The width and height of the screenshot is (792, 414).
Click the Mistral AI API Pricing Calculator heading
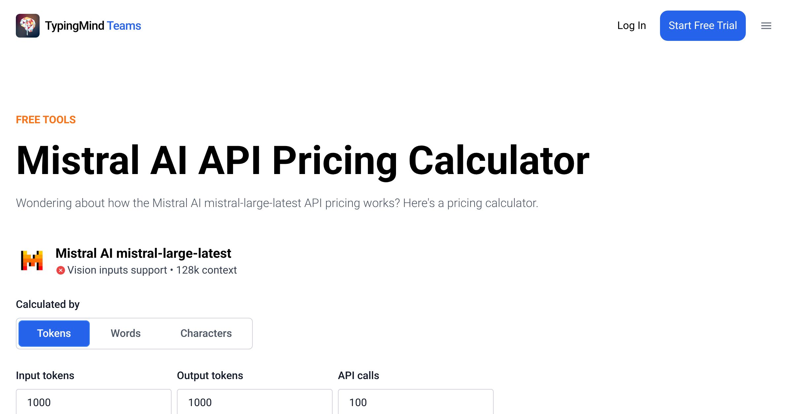pyautogui.click(x=303, y=161)
